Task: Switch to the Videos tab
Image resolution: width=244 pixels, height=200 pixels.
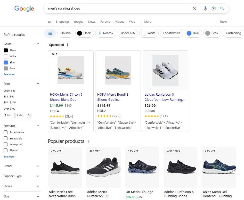Action: [120, 22]
